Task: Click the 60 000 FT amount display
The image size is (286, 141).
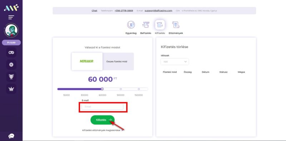Action: pos(102,79)
